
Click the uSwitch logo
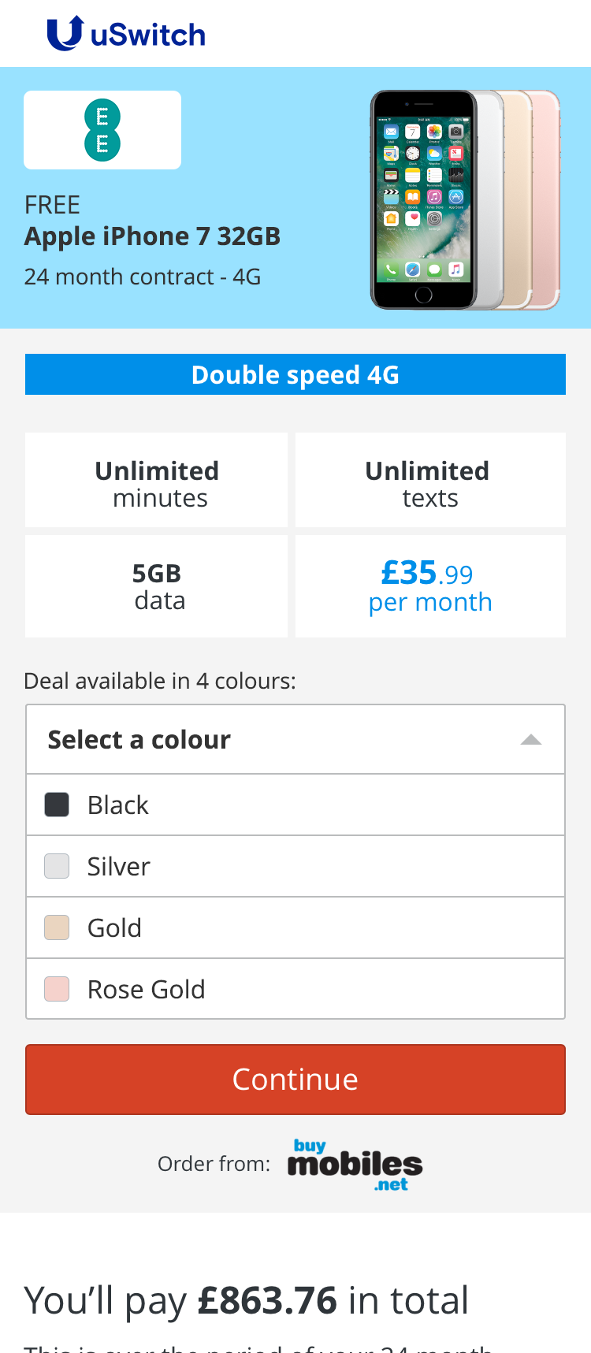pyautogui.click(x=126, y=34)
